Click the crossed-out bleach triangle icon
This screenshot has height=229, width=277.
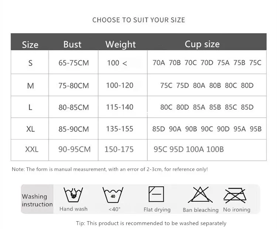[200, 195]
